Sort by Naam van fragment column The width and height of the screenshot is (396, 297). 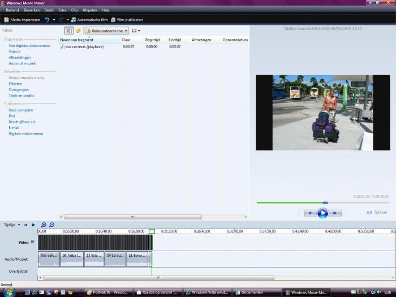[89, 40]
